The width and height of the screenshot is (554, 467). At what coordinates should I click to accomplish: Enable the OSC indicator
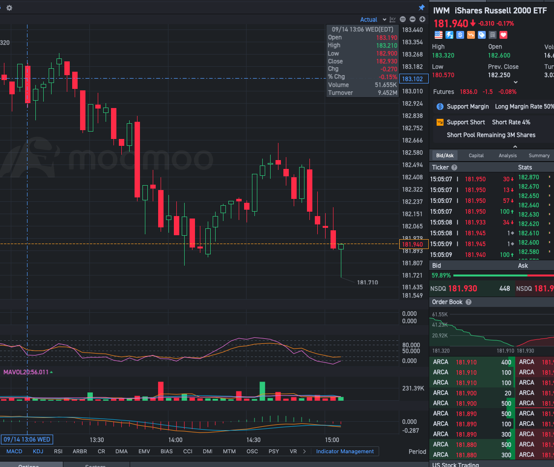click(252, 451)
